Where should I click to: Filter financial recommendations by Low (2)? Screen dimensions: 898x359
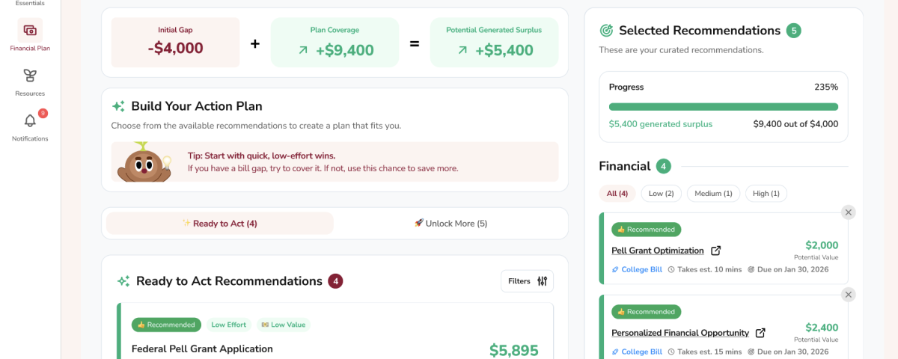pyautogui.click(x=661, y=194)
